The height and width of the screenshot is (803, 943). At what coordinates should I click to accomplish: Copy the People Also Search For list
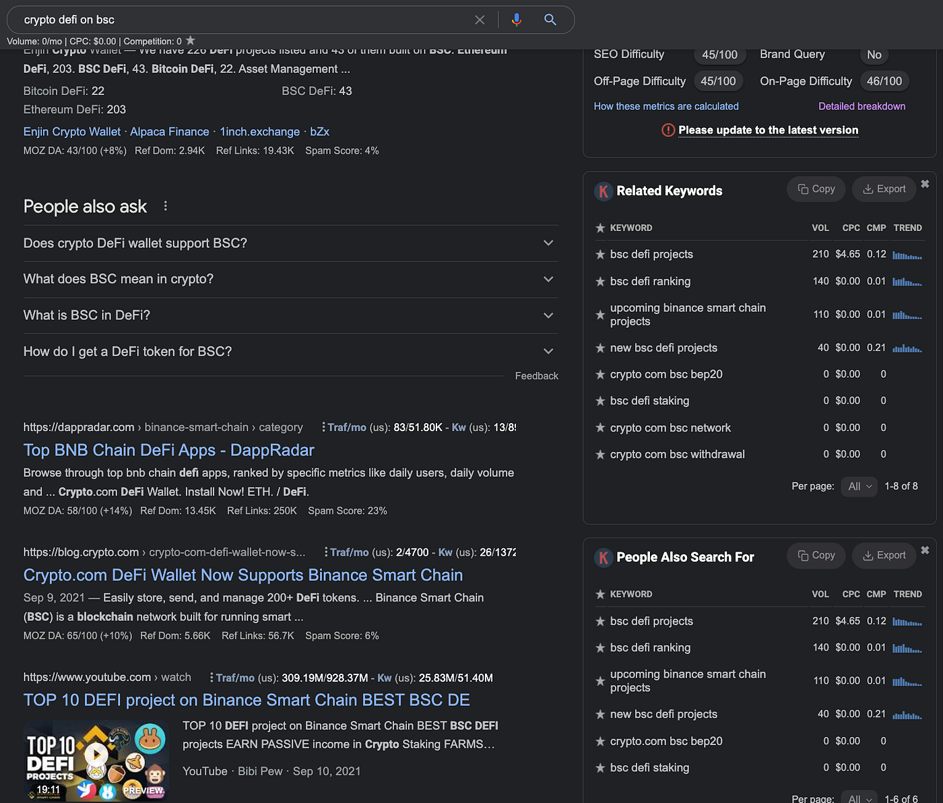[816, 556]
